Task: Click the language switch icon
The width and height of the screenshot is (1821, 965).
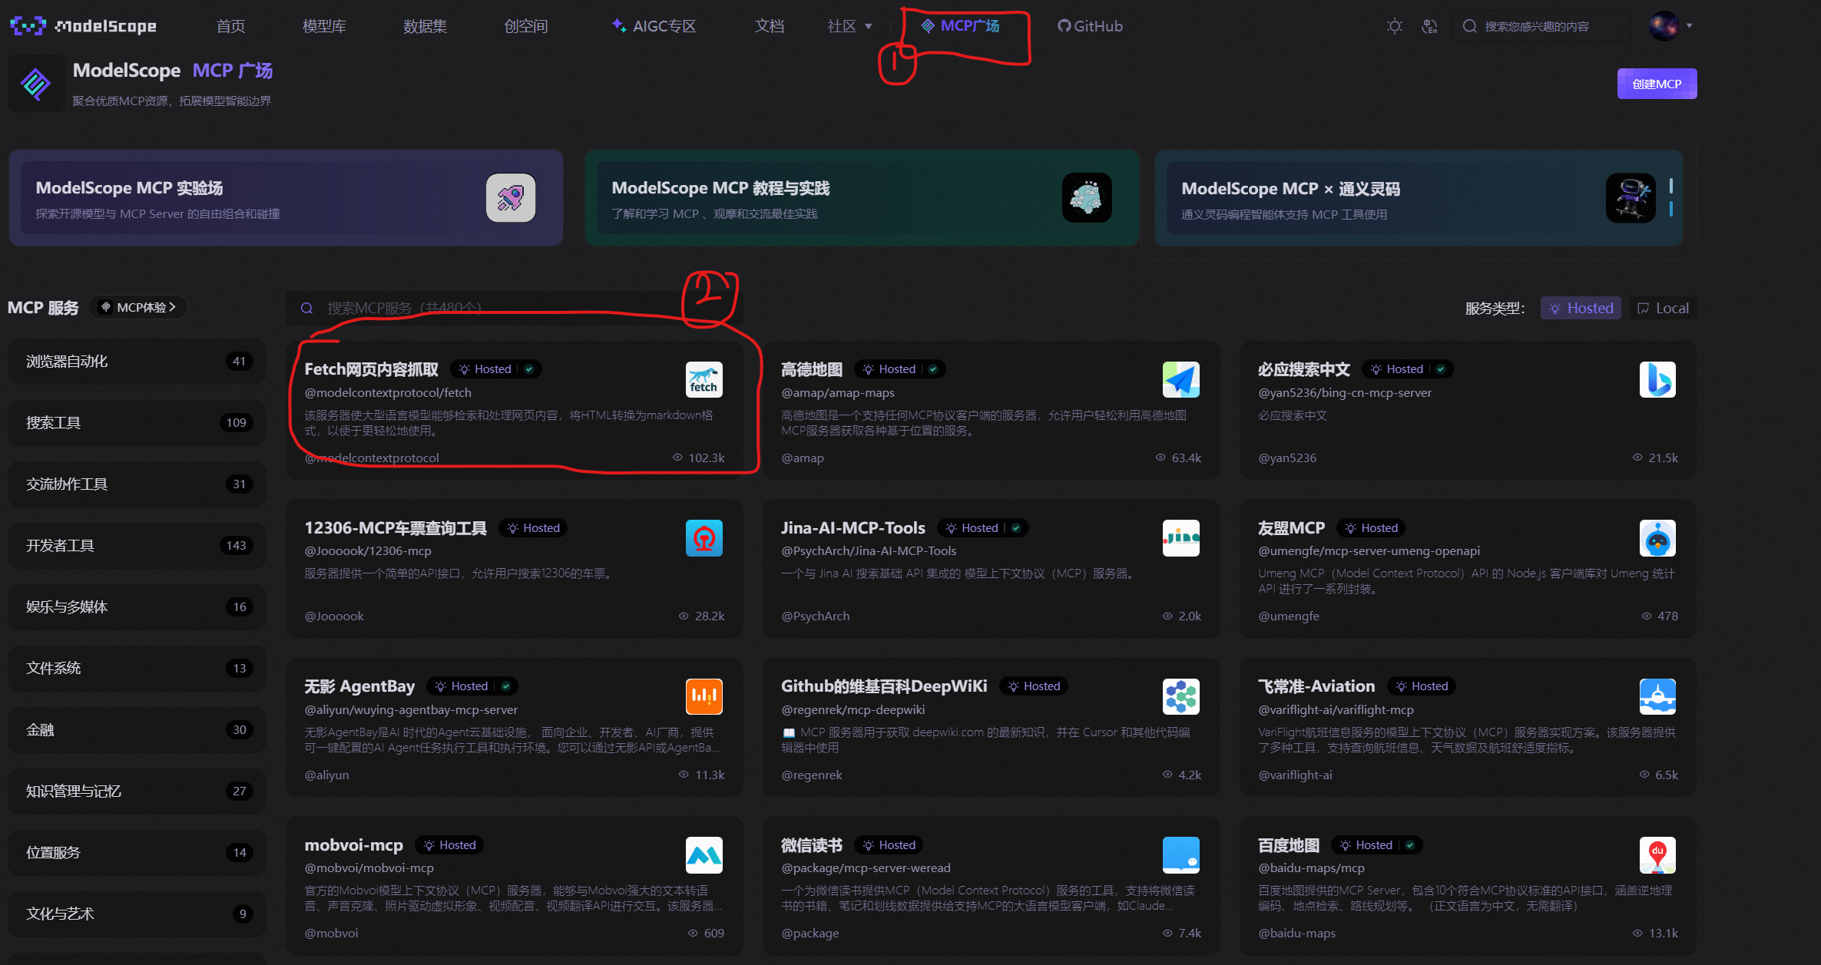Action: click(1429, 26)
